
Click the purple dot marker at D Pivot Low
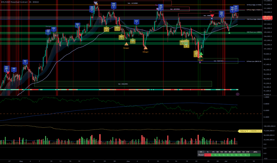(x=200, y=62)
